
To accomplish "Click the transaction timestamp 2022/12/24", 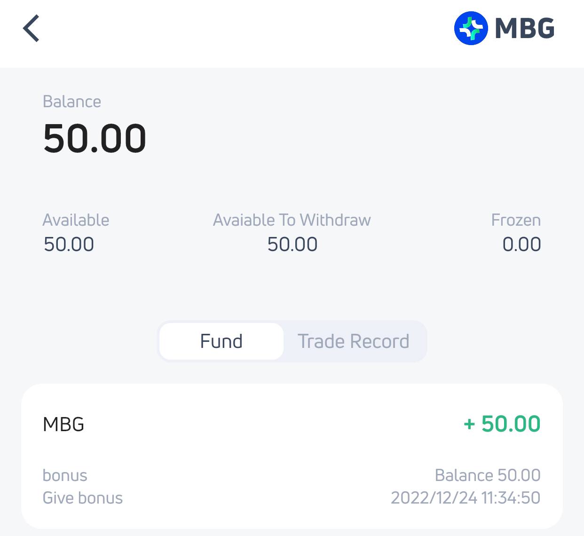I will pyautogui.click(x=466, y=498).
